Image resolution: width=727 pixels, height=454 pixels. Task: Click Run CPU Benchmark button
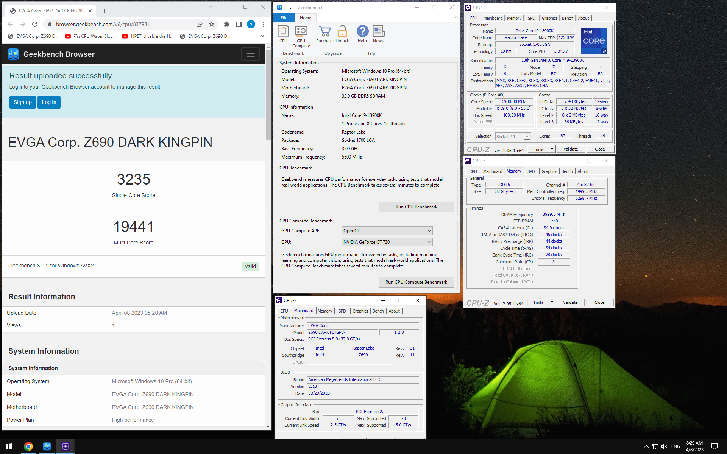click(416, 207)
